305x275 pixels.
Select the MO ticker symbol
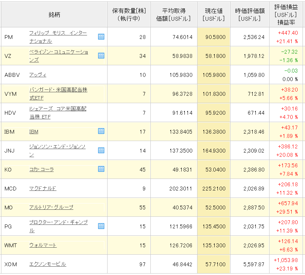(x=8, y=208)
